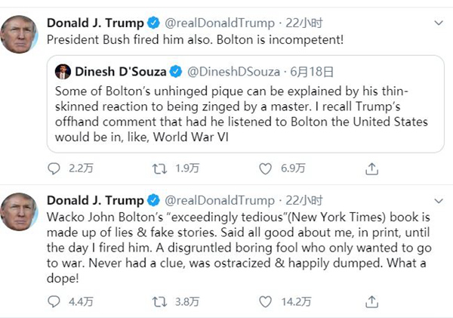Open @realDonaldTrump handle on second tweet

tap(219, 200)
